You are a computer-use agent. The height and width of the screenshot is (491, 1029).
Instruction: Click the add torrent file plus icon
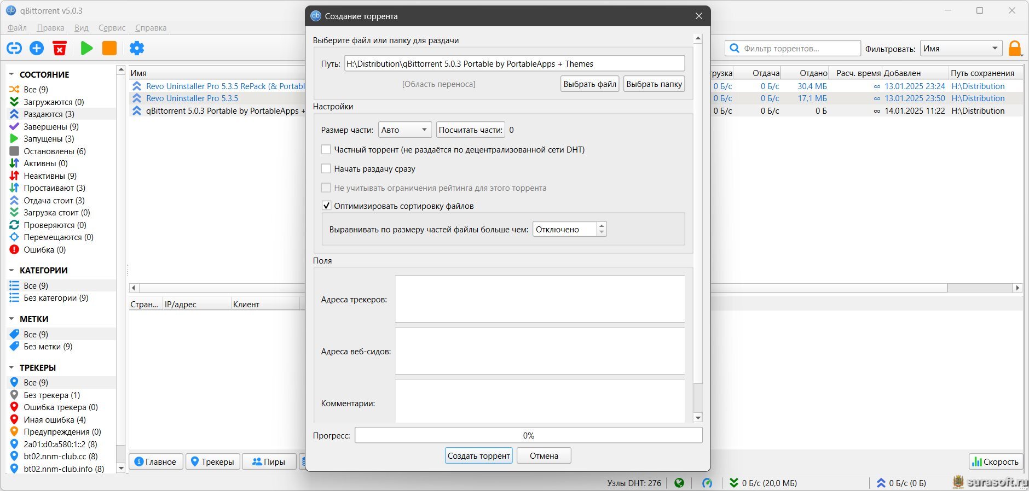(37, 48)
